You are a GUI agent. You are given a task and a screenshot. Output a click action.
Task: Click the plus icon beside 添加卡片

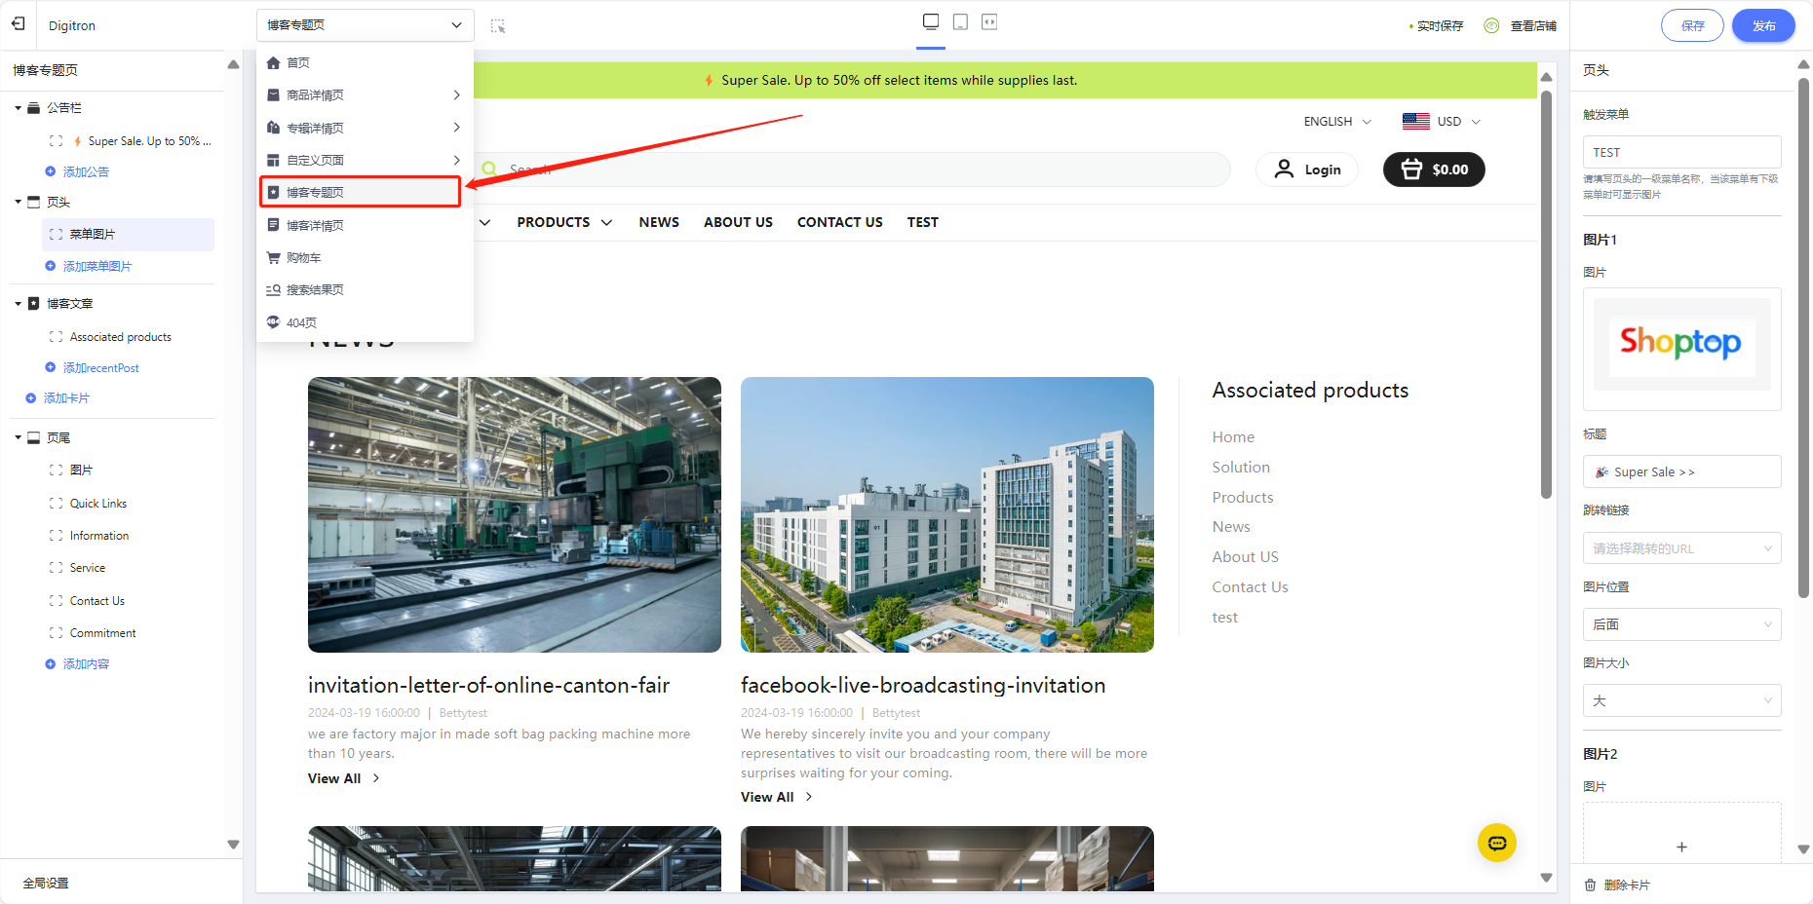[x=31, y=398]
